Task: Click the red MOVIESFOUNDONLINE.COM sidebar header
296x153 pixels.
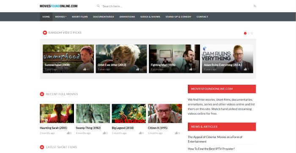Action: pyautogui.click(x=222, y=89)
